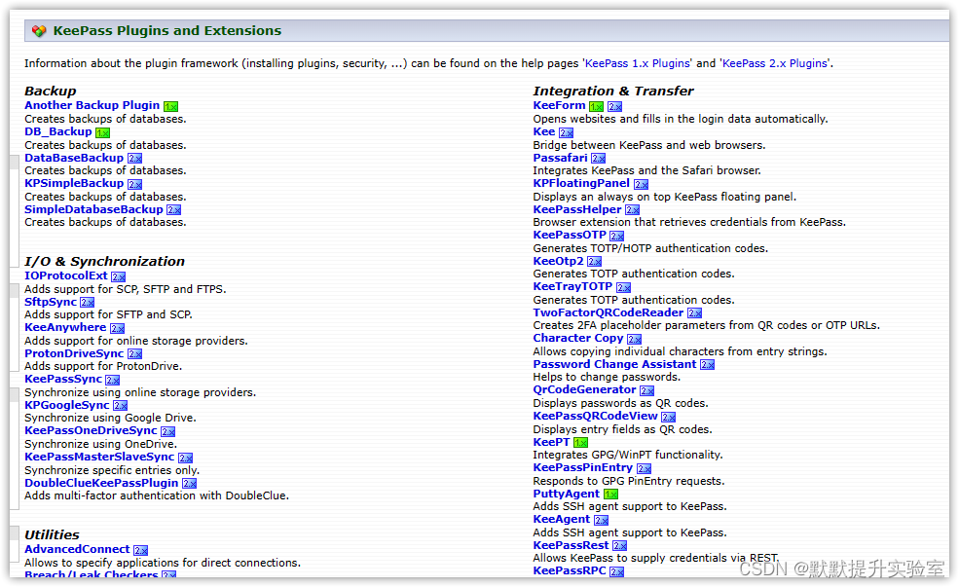
Task: Follow the SftpSync link
Action: tap(51, 302)
